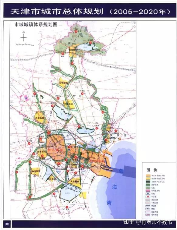The height and width of the screenshot is (230, 177).
Task: Click the red town marker at 唐官屯
Action: (x=30, y=197)
